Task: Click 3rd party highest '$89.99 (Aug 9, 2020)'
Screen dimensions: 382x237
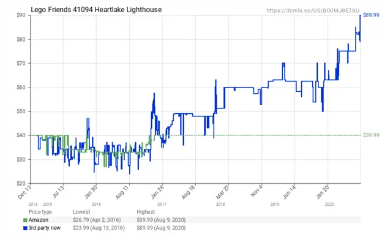Action: [161, 228]
